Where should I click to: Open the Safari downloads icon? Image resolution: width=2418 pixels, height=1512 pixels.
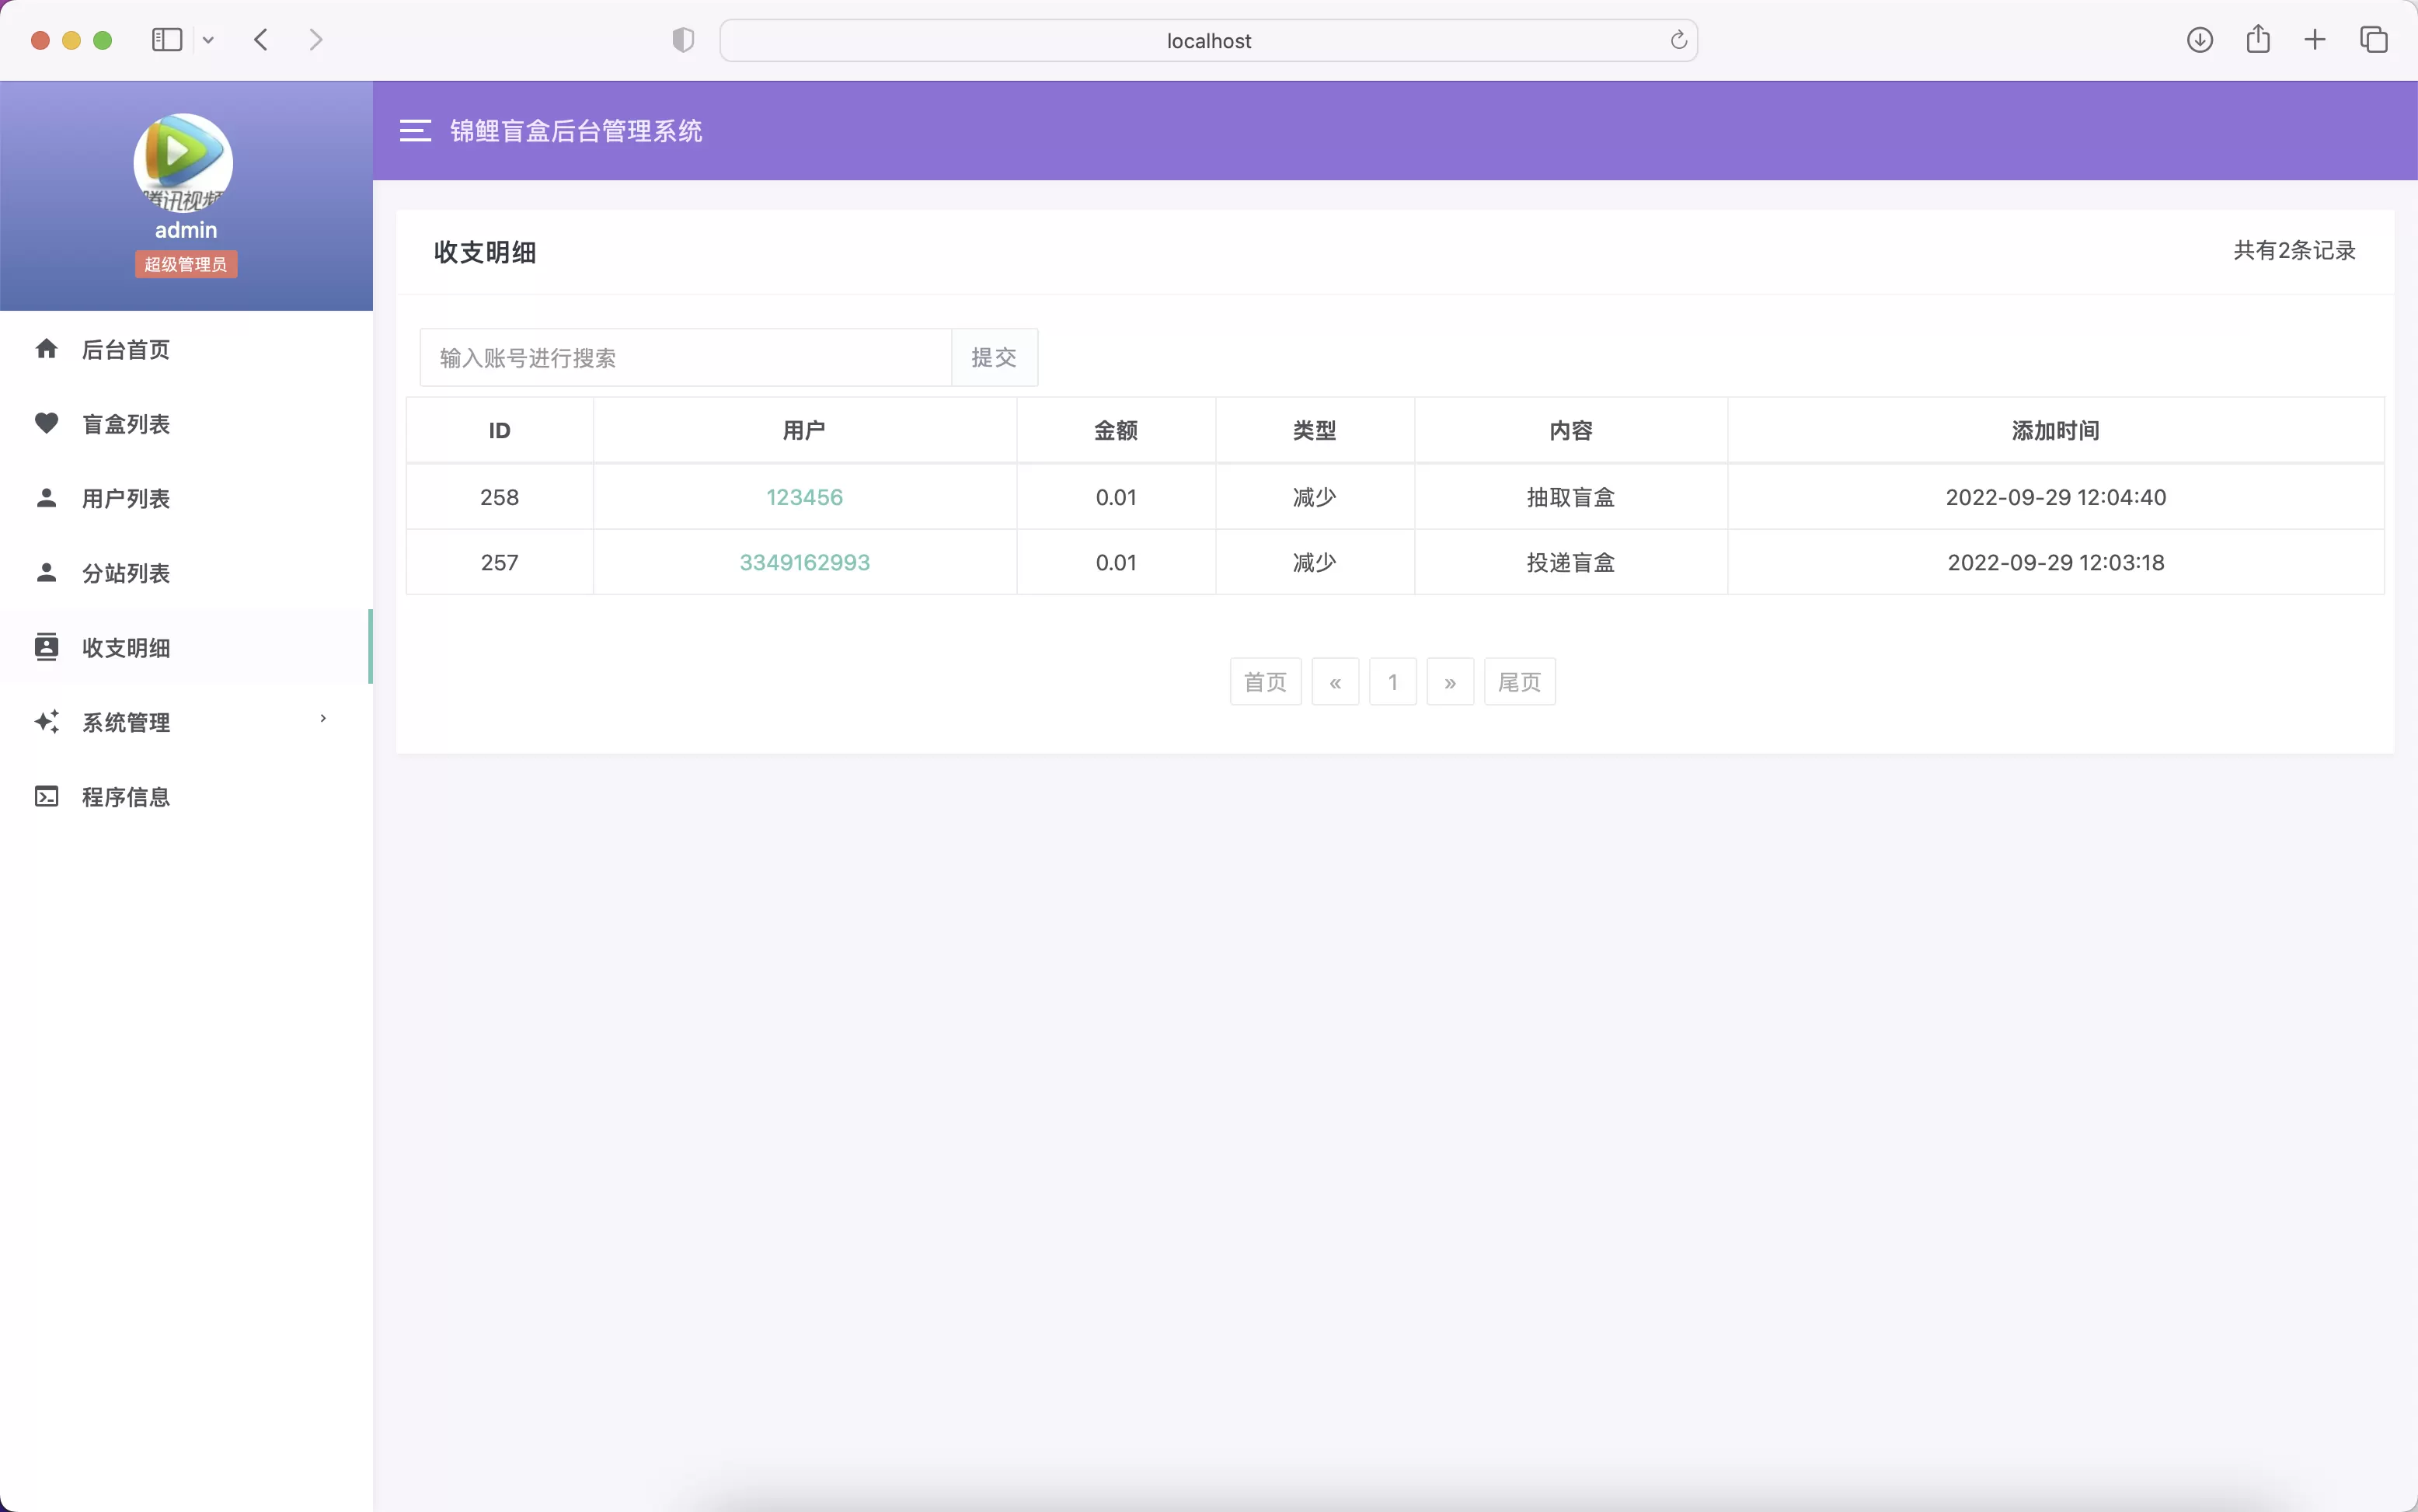coord(2199,40)
